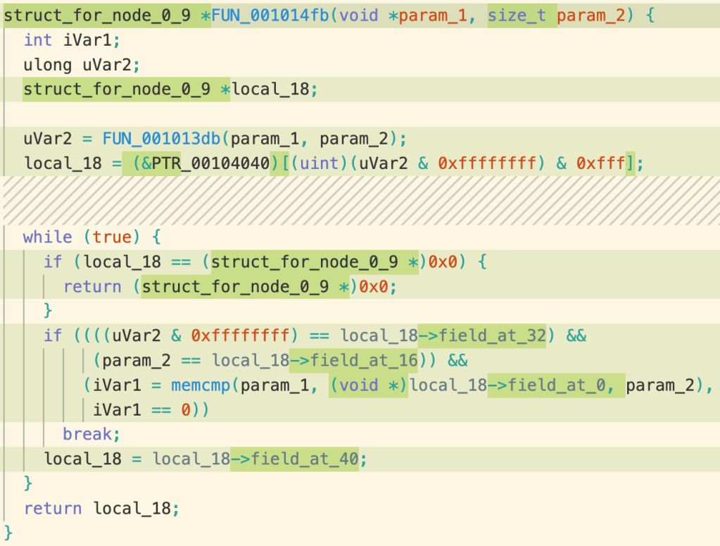
Task: Select the int iVar1 declaration
Action: 62,40
